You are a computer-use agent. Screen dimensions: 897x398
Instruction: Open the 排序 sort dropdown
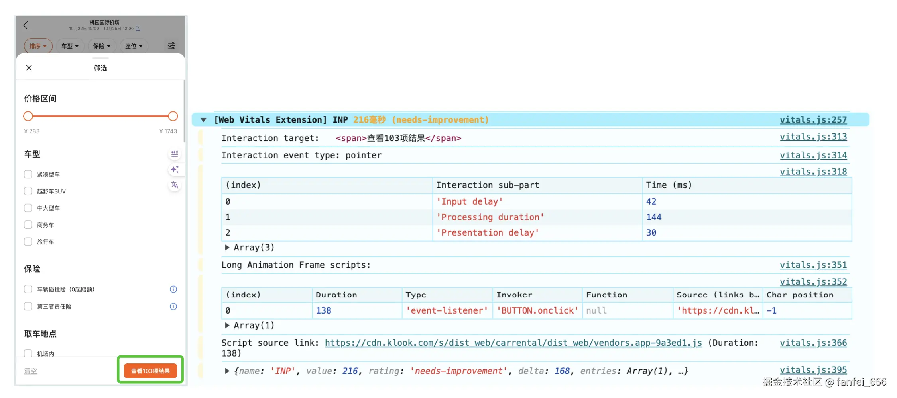click(x=38, y=46)
